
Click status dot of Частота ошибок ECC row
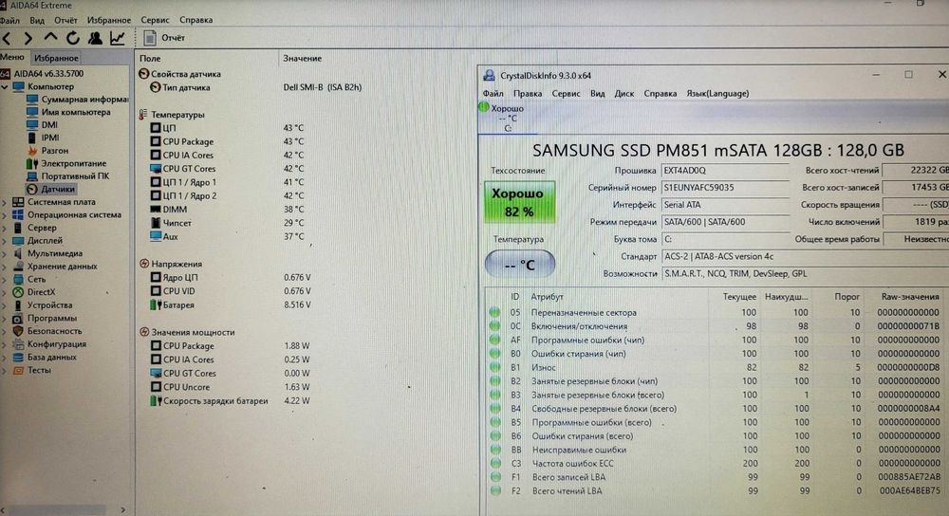[x=495, y=464]
